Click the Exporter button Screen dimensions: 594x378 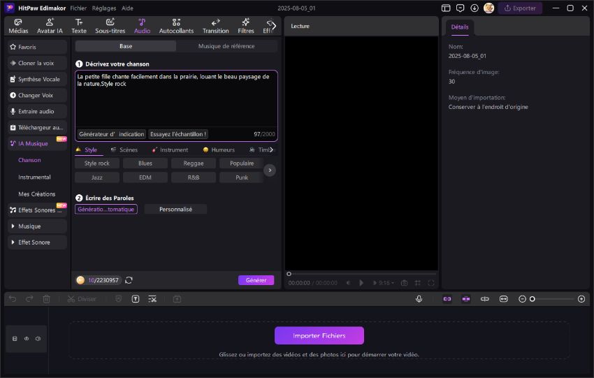coord(520,8)
